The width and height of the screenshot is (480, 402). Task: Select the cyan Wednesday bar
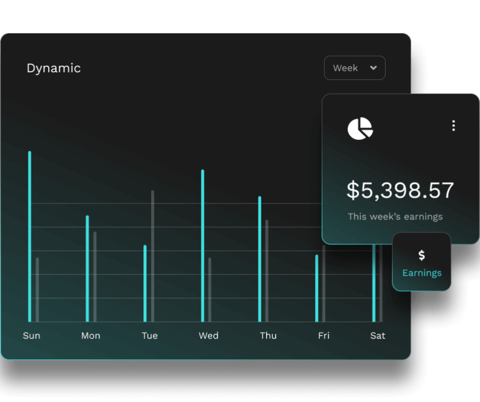click(203, 246)
